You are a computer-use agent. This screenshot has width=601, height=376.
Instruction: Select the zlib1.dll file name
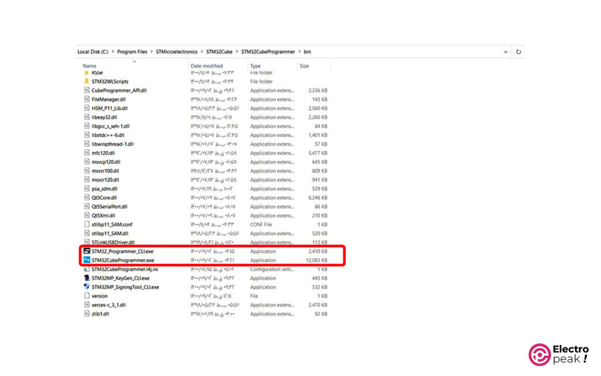(x=100, y=314)
